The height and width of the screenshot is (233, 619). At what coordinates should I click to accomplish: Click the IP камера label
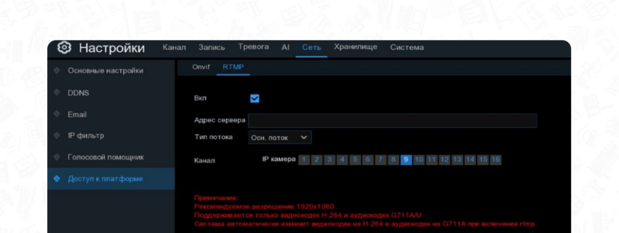(279, 159)
